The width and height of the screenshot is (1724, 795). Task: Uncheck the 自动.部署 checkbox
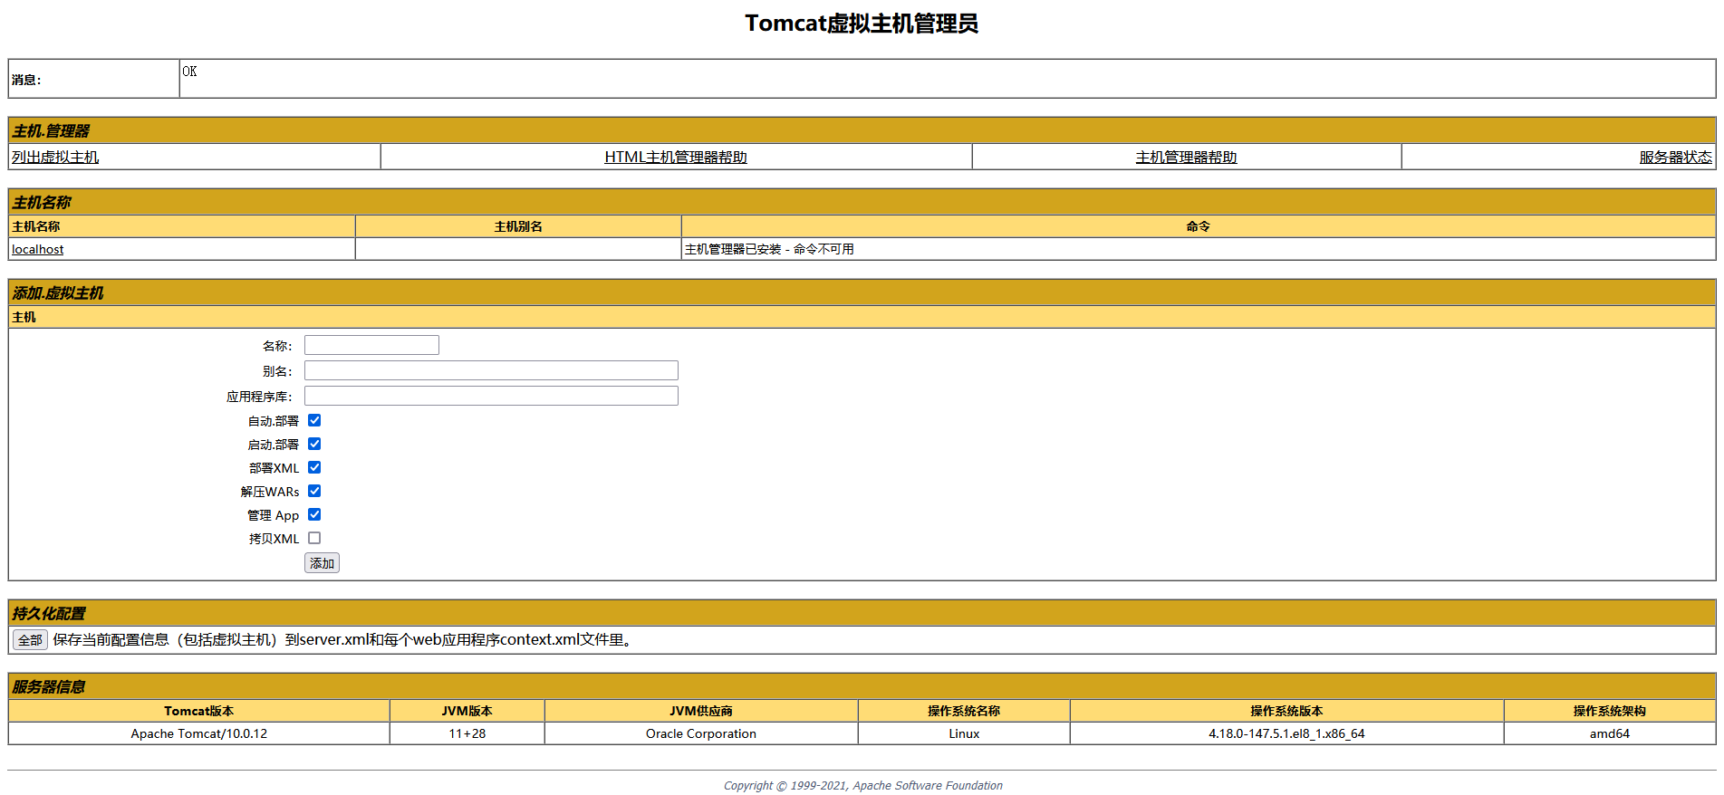[314, 420]
